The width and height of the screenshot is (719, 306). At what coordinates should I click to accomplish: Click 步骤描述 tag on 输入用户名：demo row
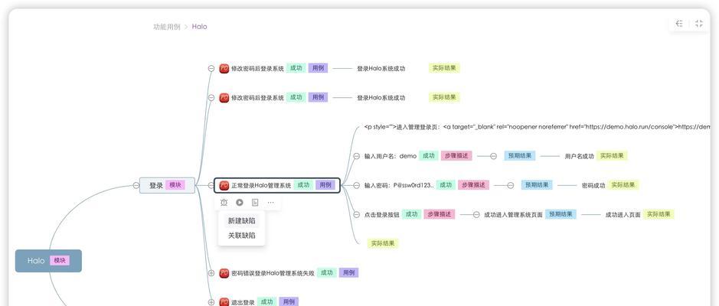[x=456, y=156]
